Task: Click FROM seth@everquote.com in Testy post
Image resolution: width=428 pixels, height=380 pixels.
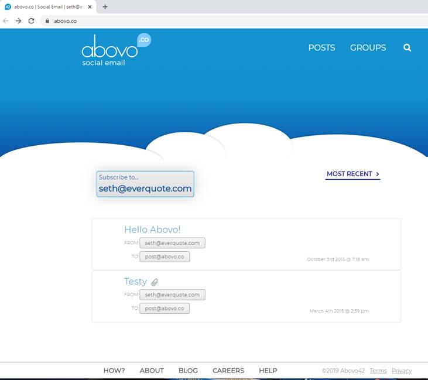Action: [172, 295]
